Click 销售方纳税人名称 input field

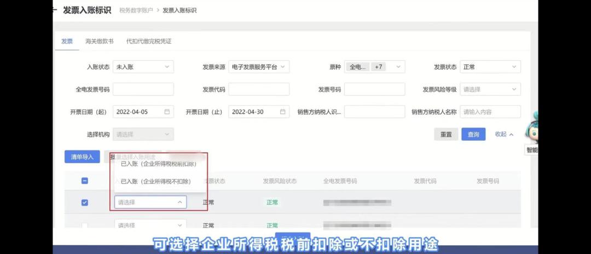pyautogui.click(x=490, y=112)
